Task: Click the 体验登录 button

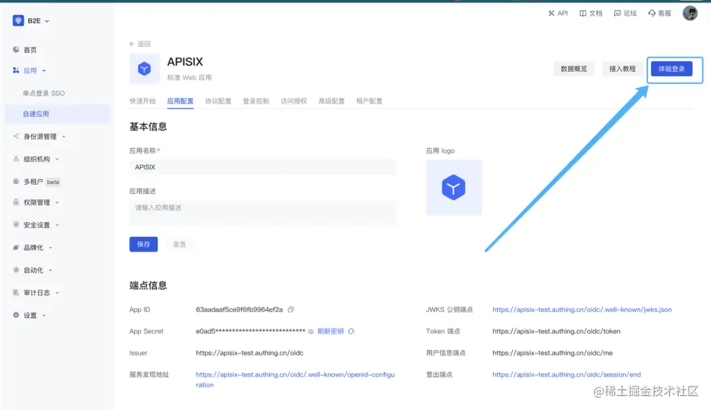Action: click(x=671, y=69)
